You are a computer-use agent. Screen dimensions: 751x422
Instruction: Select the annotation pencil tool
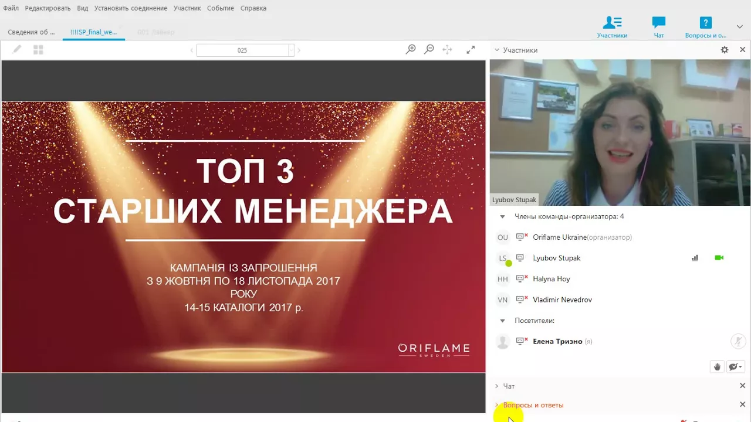tap(17, 50)
